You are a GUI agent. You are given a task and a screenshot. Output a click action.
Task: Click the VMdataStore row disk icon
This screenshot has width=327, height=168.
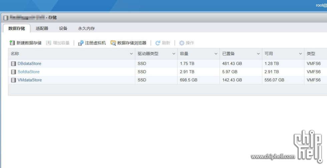[13, 80]
